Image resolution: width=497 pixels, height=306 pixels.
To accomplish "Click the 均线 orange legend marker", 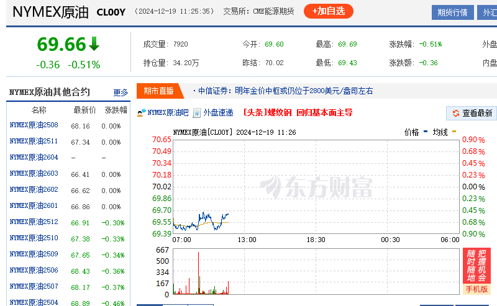I will (454, 131).
